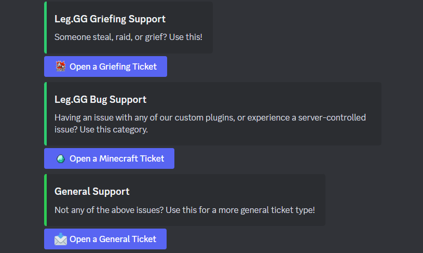Click the 'Someone steal, raid, or grief?' text
Screen dimensions: 423x253
click(x=111, y=37)
